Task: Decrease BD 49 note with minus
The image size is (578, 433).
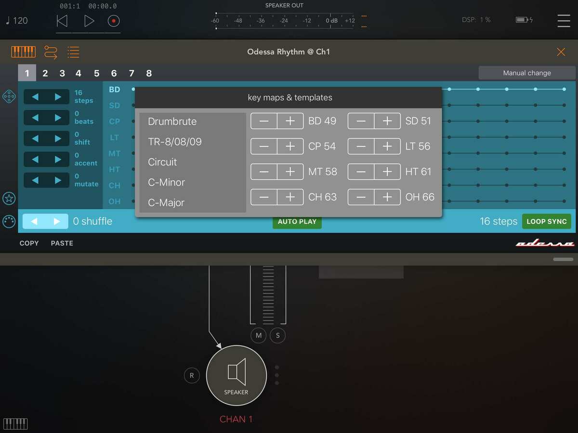Action: click(x=264, y=121)
